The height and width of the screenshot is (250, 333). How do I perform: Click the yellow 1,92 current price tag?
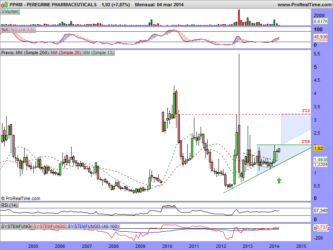click(x=318, y=148)
